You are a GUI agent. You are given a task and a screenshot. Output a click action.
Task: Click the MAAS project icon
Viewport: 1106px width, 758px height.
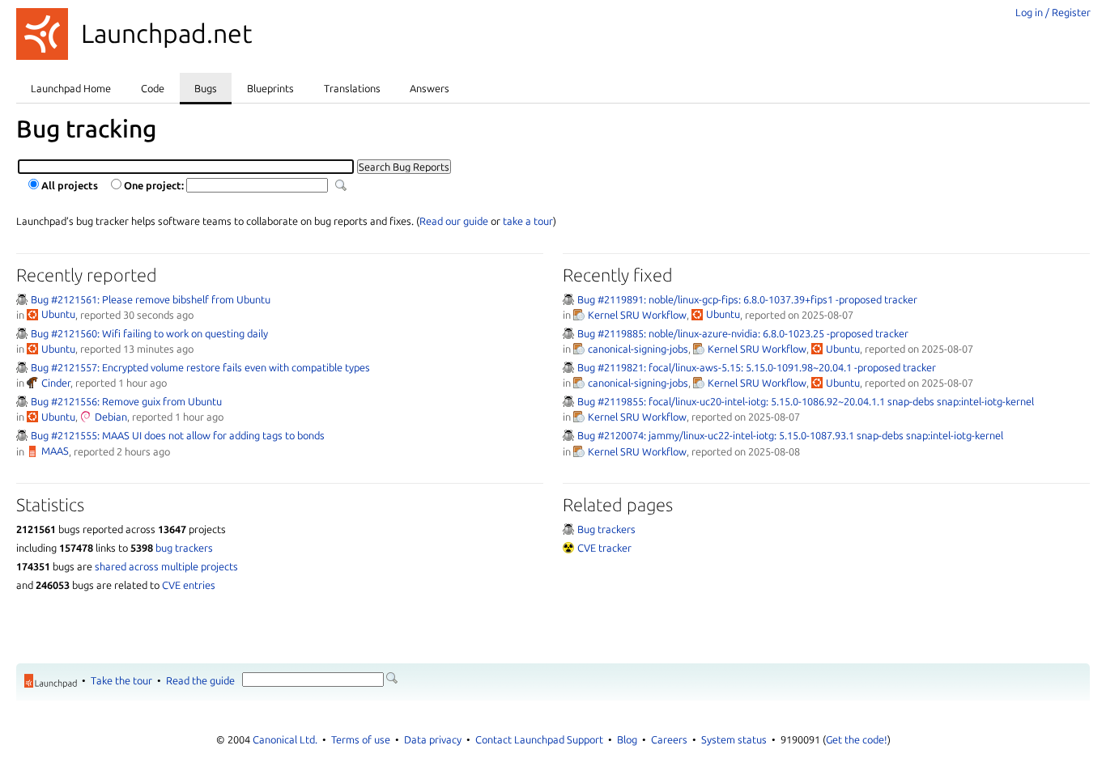[x=32, y=451]
